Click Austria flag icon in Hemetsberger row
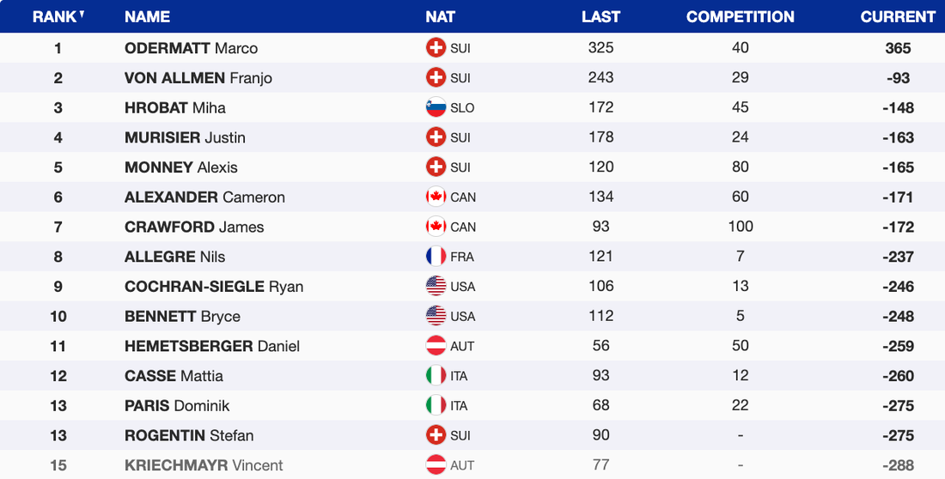The image size is (945, 479). click(x=436, y=346)
